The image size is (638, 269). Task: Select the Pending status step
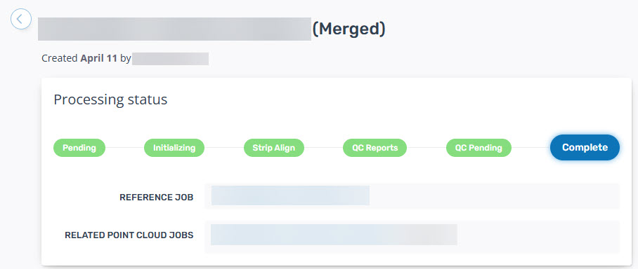tap(79, 148)
